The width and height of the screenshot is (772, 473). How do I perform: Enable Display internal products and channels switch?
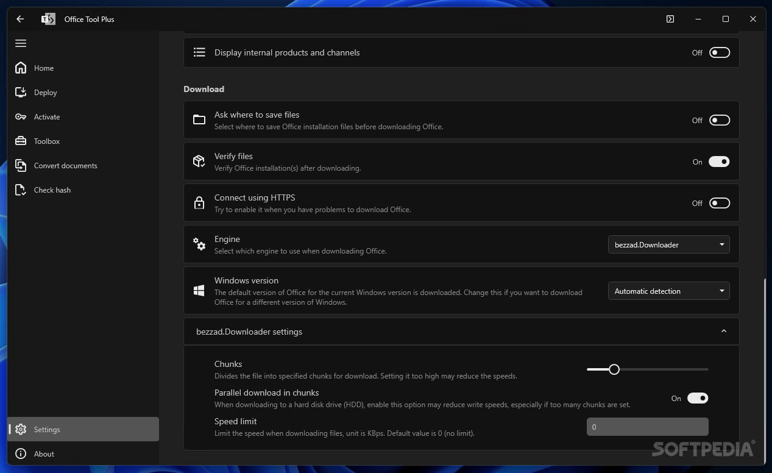719,52
